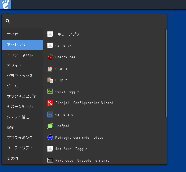Click the green Leafpad leaf icon
The height and width of the screenshot is (172, 186).
tap(50, 126)
